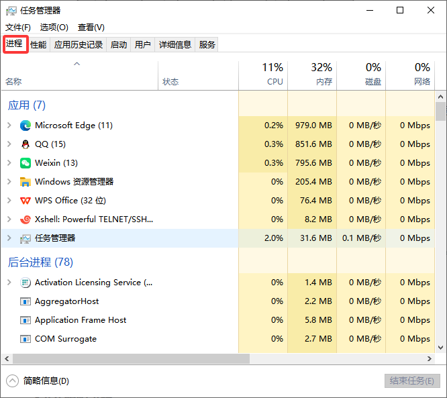Select the 851.6 MB memory cell

[312, 144]
